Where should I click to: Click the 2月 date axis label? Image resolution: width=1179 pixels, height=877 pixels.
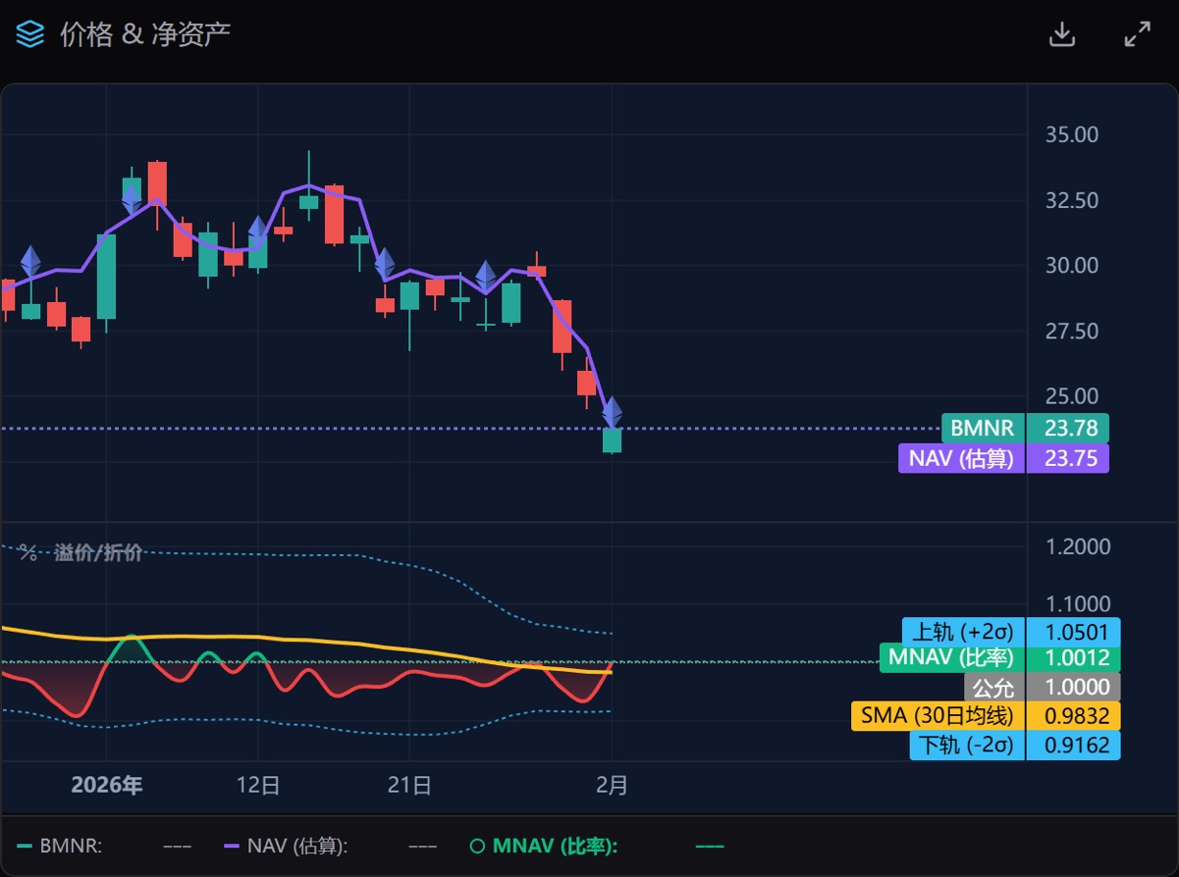pos(613,785)
